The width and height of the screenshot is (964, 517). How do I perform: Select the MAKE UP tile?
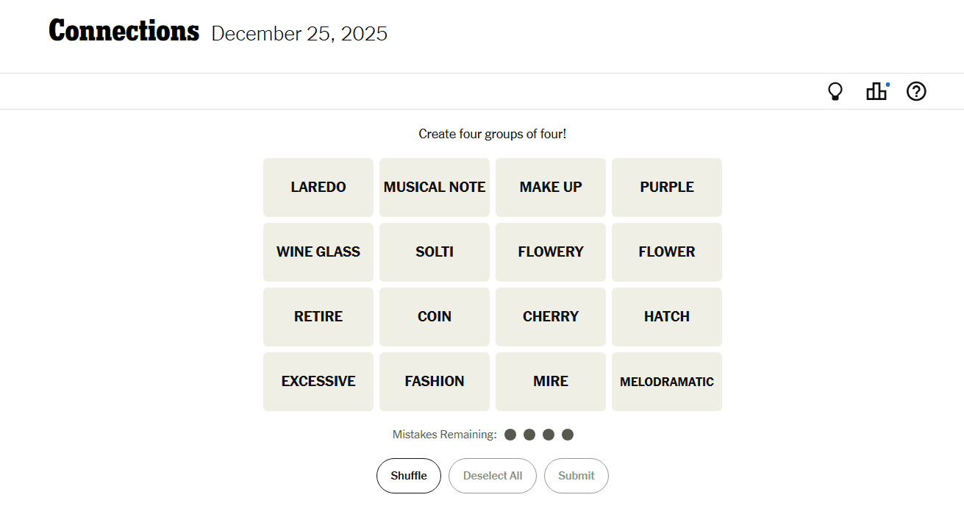pyautogui.click(x=551, y=188)
